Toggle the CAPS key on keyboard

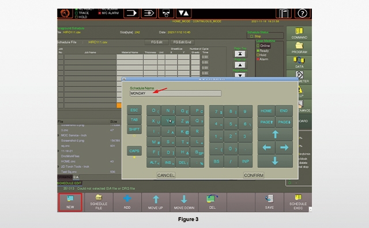(134, 151)
